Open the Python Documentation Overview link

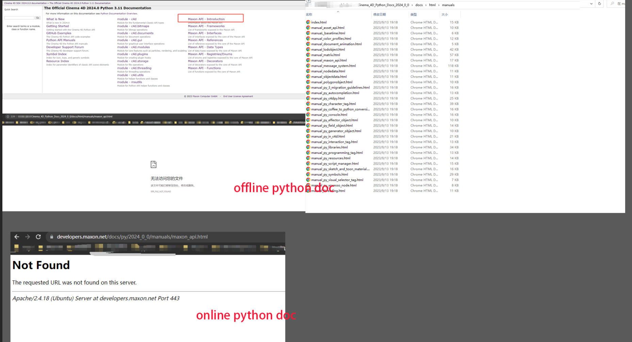click(x=119, y=14)
